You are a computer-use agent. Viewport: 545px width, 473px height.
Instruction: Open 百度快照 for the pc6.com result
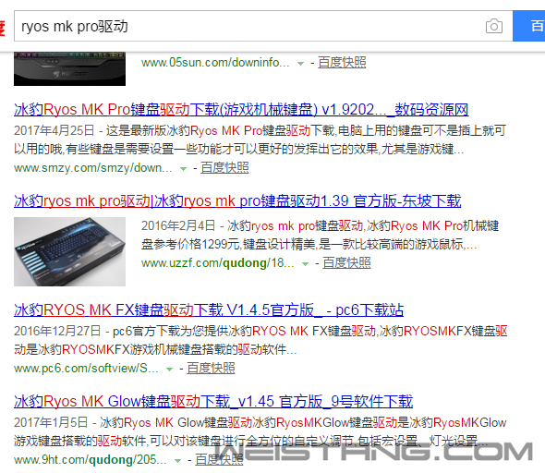(x=211, y=368)
